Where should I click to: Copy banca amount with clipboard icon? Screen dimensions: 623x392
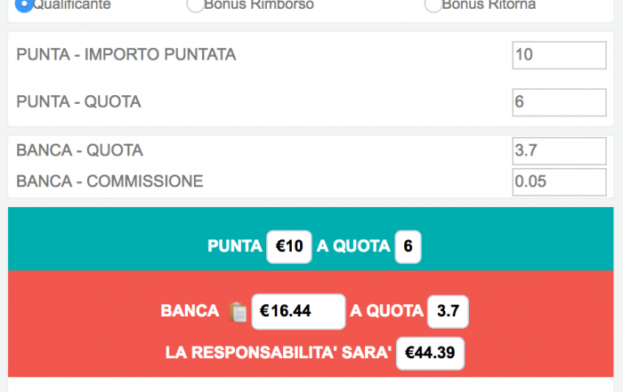tap(238, 312)
